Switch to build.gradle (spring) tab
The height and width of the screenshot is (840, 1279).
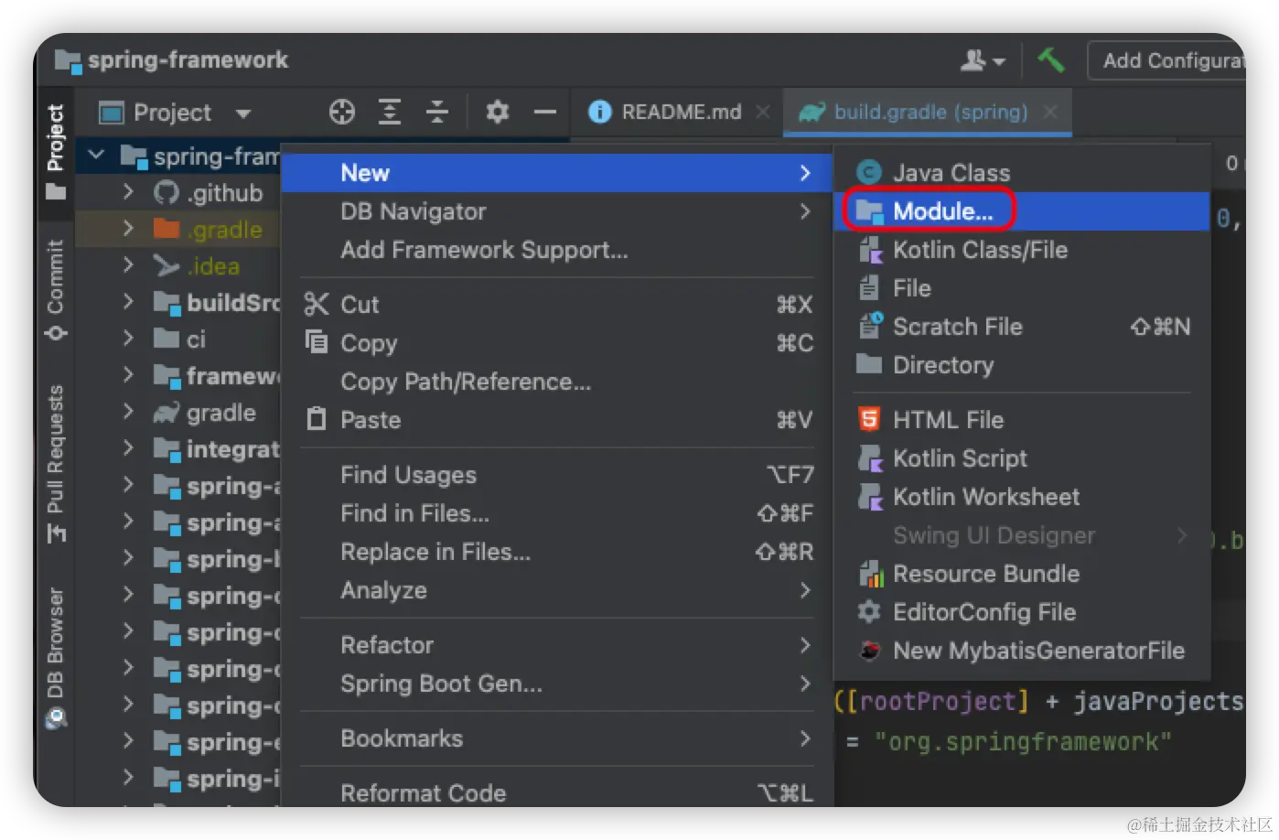[930, 112]
